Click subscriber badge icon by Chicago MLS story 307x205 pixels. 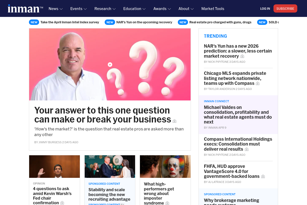[x=258, y=84]
